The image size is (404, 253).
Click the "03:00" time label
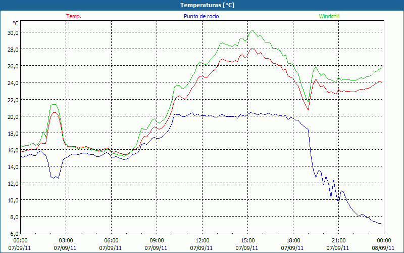(66, 241)
